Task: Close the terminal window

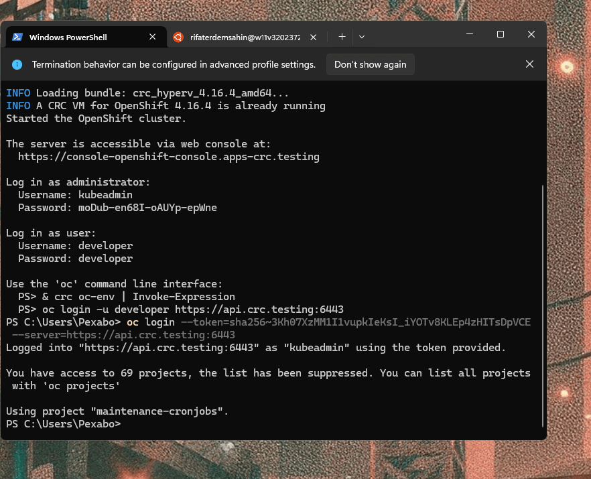Action: point(531,34)
